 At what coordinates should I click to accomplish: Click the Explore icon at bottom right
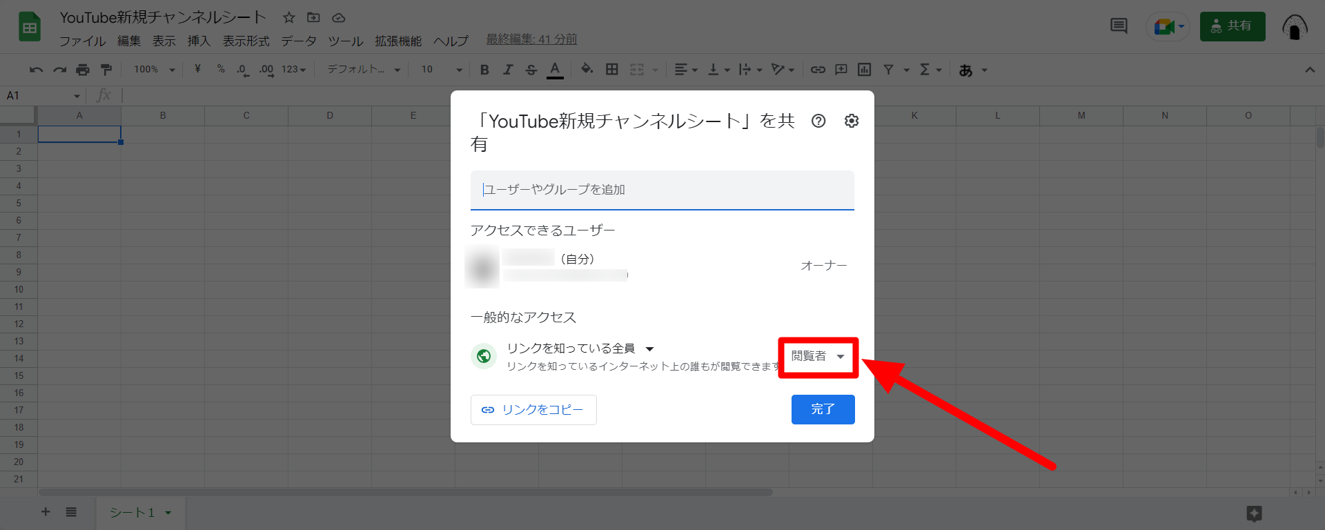coord(1255,513)
